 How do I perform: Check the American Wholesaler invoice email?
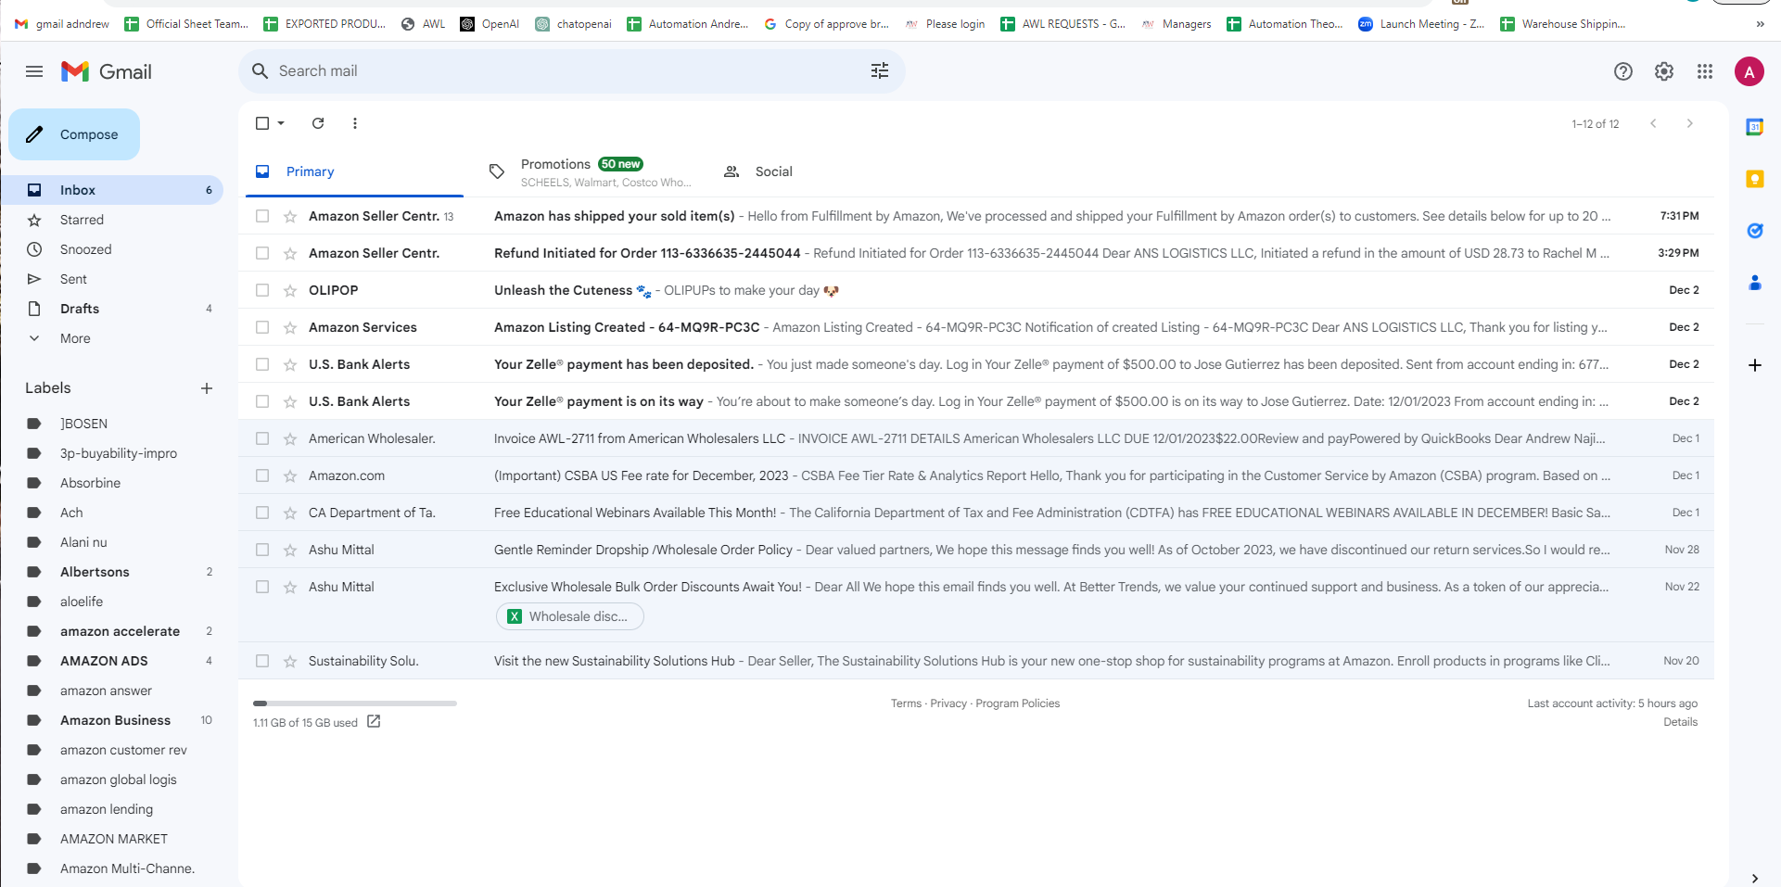point(262,438)
